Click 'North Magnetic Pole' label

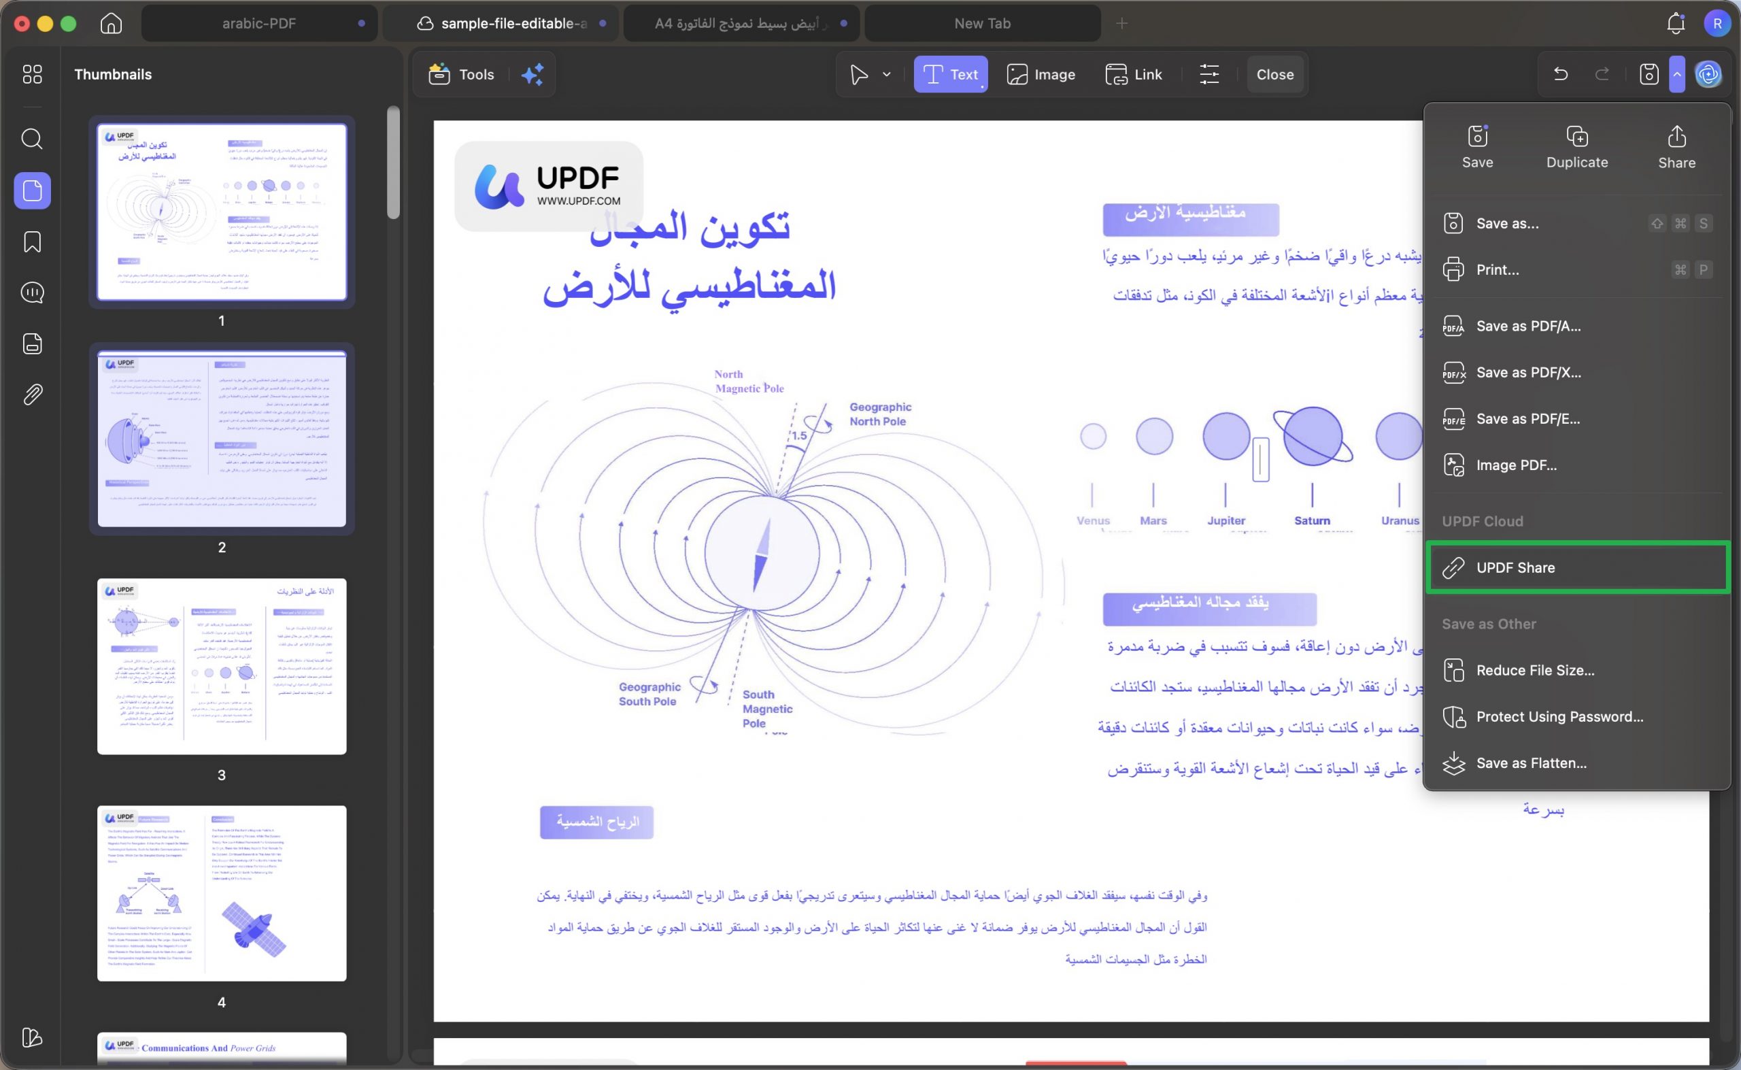click(749, 382)
